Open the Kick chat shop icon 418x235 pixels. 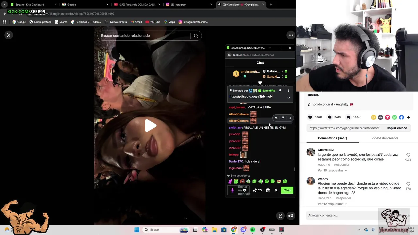(x=268, y=190)
